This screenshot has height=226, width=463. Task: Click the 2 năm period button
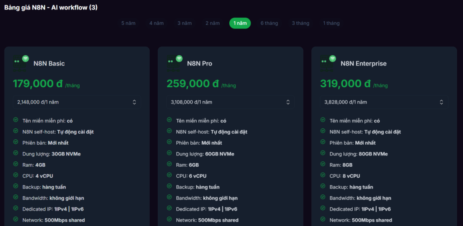[213, 23]
